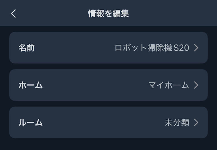
Task: Click the chevron next to 未分類
Action: click(196, 122)
